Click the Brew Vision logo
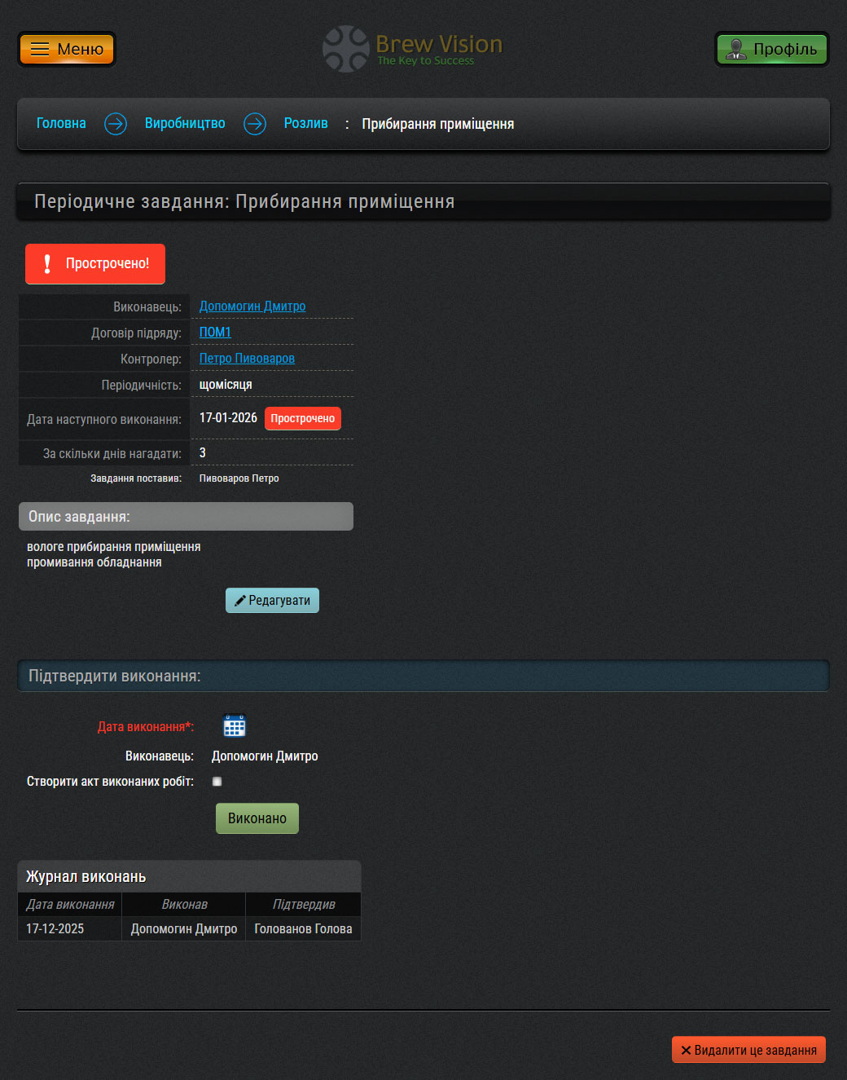Screen dimensions: 847x1080 tap(412, 49)
